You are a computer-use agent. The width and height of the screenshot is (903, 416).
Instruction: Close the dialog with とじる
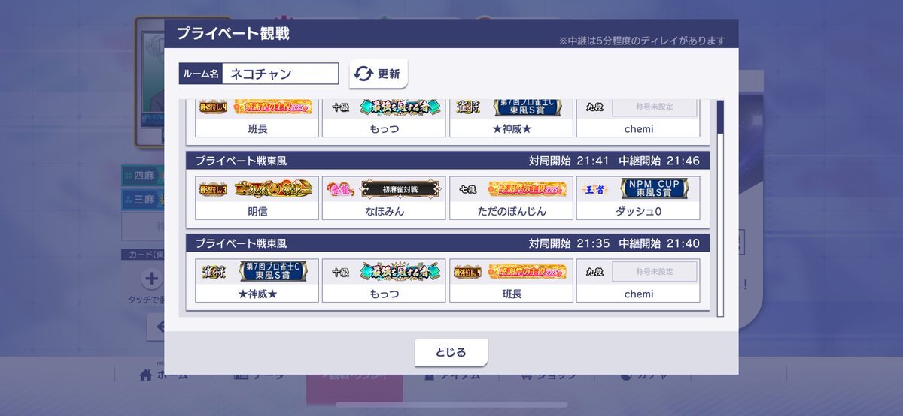pos(451,352)
